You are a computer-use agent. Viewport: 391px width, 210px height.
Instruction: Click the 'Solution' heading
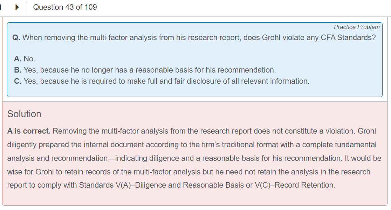(24, 114)
